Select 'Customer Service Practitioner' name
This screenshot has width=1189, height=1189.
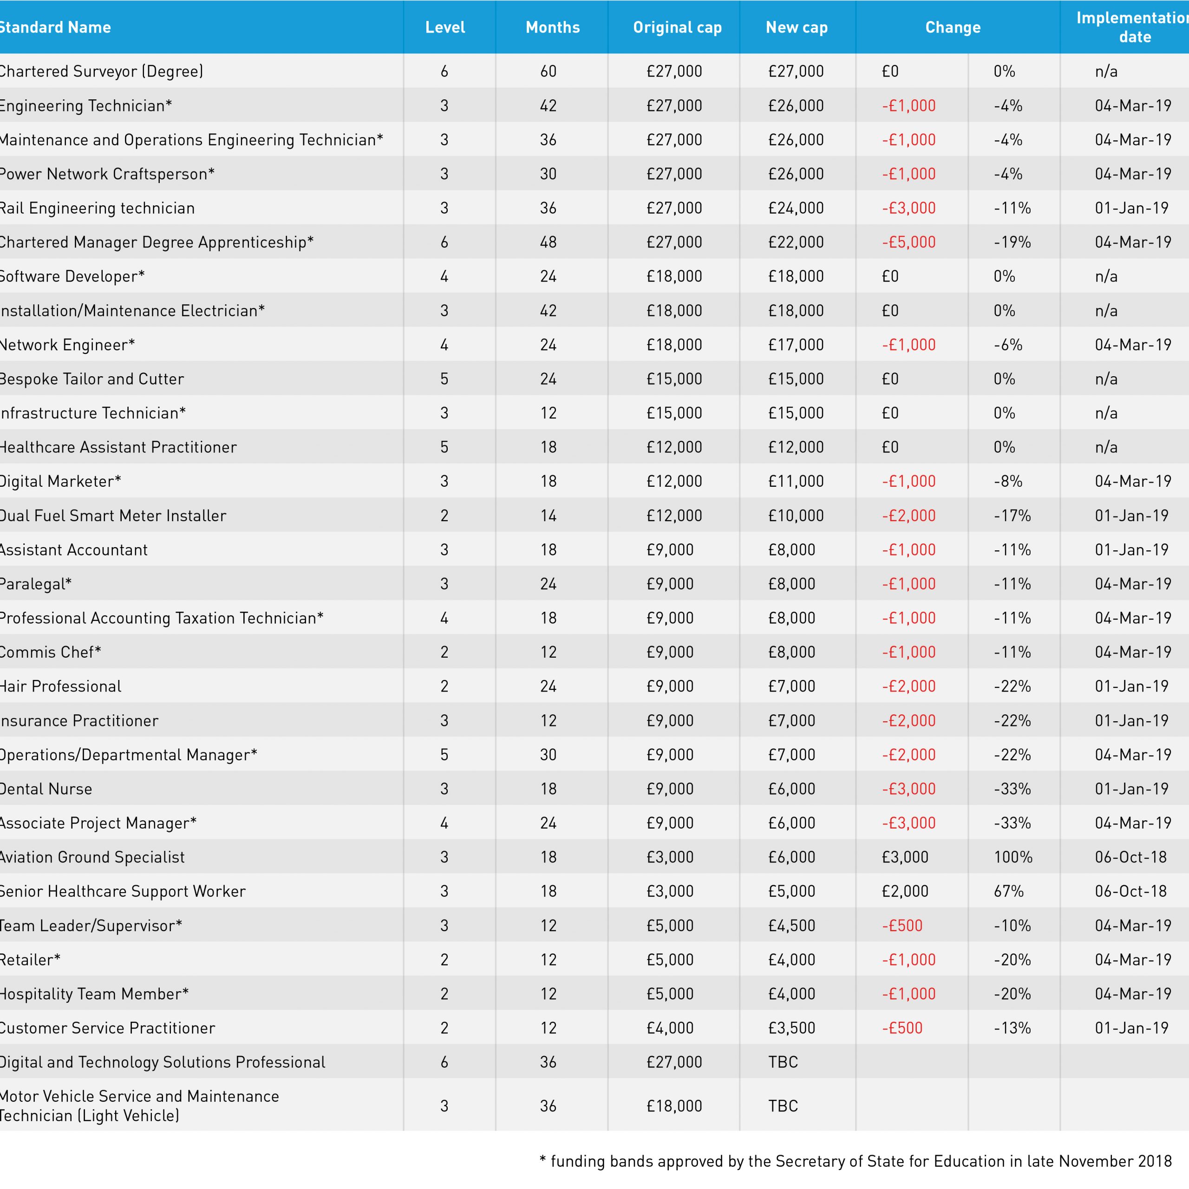[x=107, y=1028]
